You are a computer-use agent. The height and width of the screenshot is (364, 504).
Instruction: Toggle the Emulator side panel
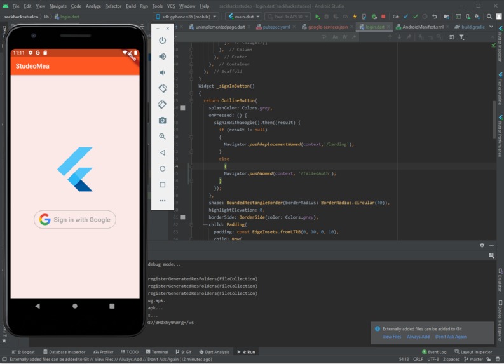[500, 280]
